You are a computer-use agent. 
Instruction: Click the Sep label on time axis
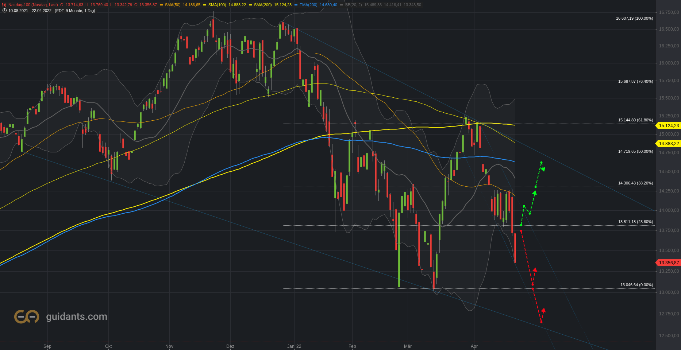tap(47, 346)
